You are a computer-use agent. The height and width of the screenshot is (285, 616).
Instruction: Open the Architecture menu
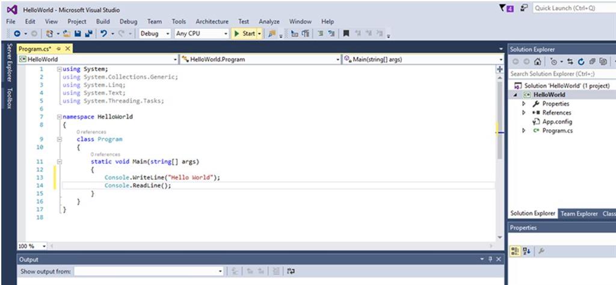pos(212,22)
